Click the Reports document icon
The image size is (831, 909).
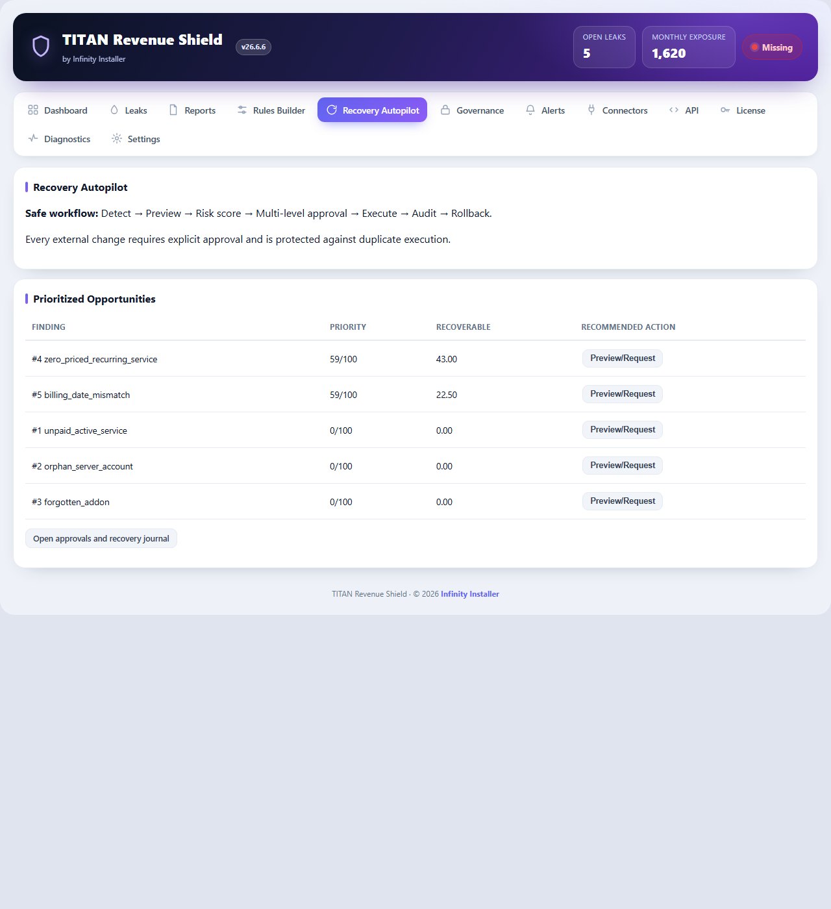tap(173, 110)
